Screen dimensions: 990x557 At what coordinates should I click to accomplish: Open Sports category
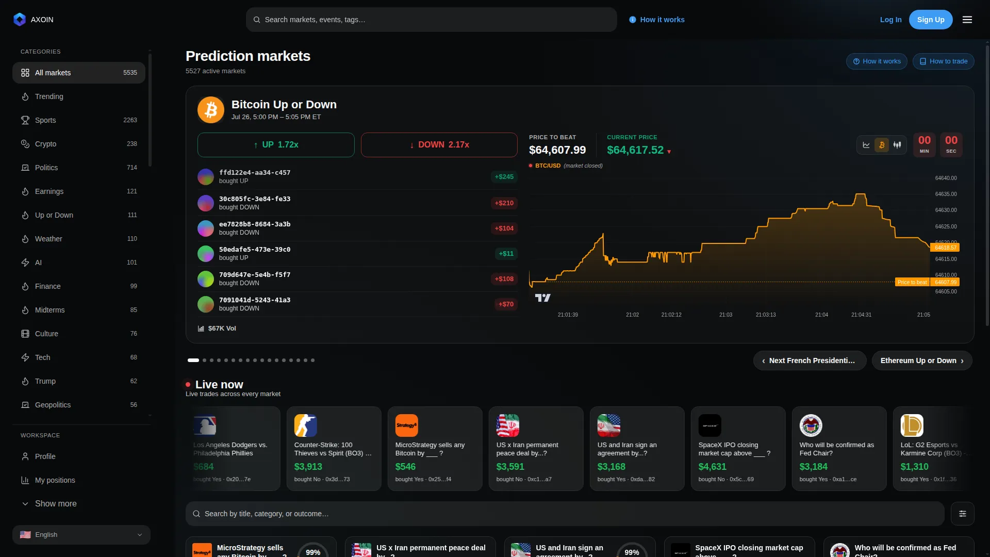tap(79, 120)
